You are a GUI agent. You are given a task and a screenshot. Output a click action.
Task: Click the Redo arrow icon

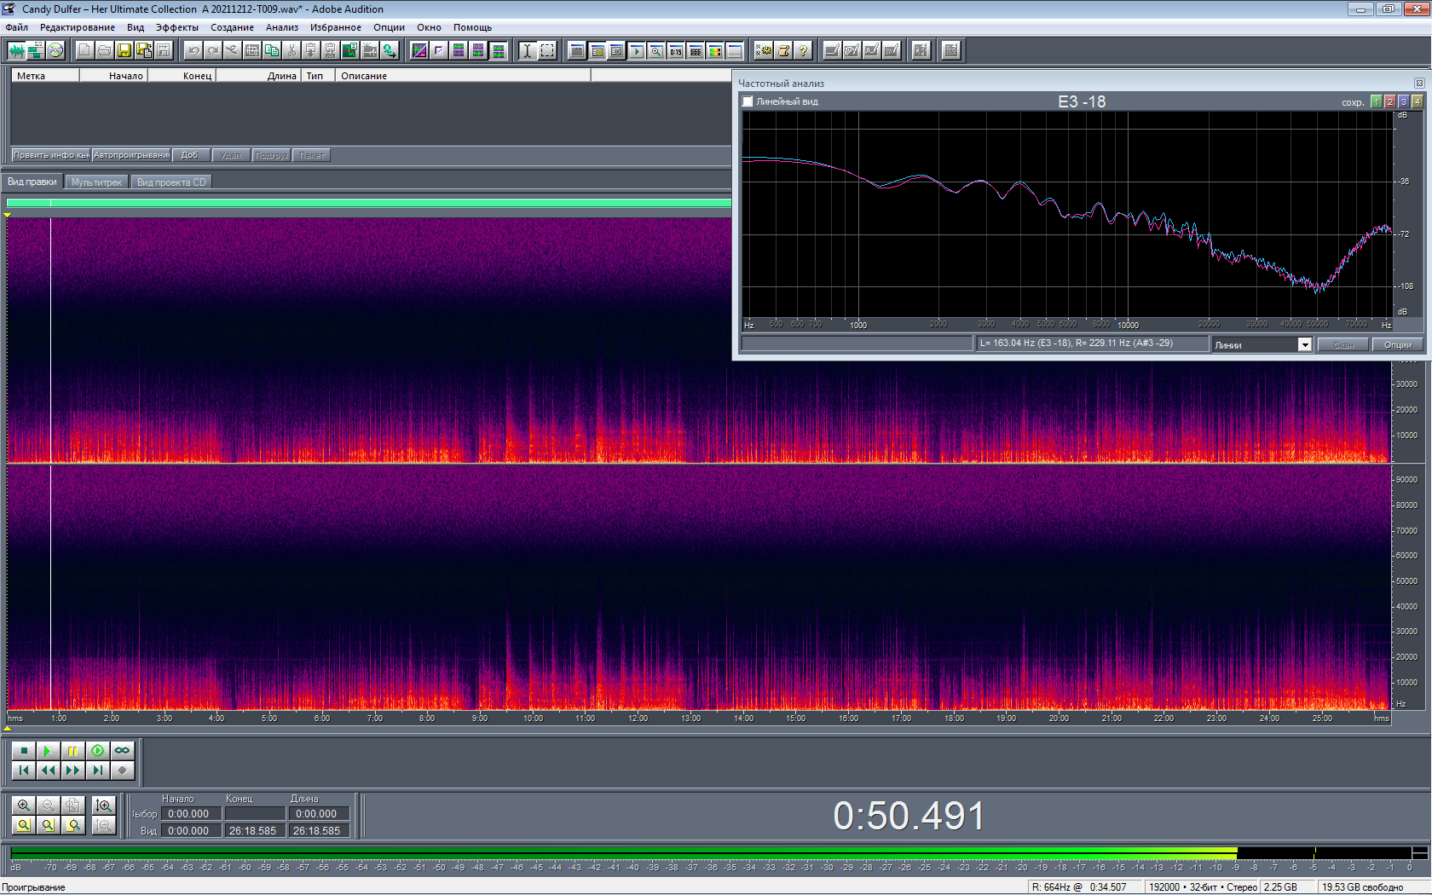pos(213,50)
